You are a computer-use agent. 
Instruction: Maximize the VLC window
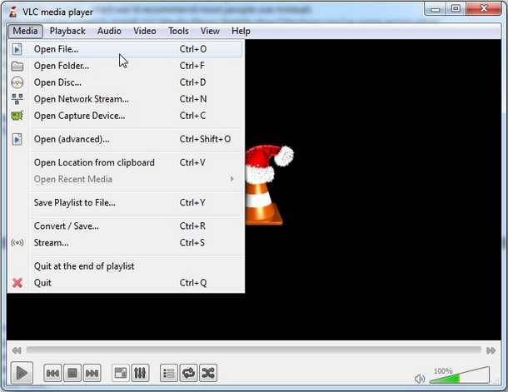(x=456, y=9)
